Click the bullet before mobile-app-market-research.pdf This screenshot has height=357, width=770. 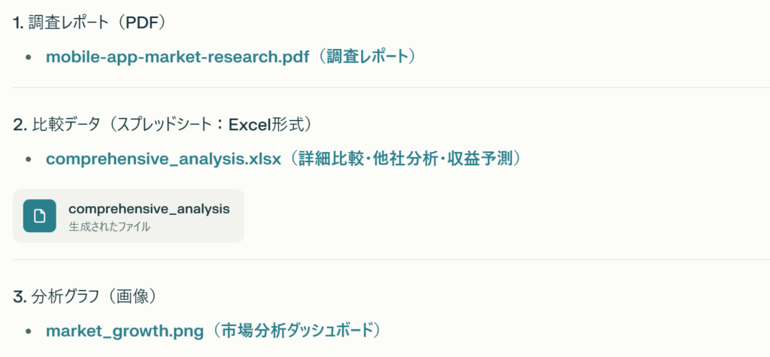29,58
